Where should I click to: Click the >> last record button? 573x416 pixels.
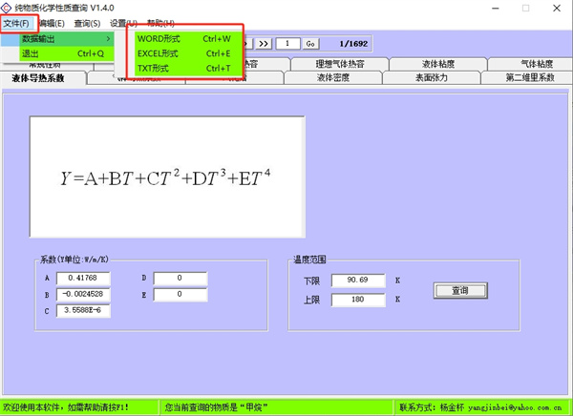point(264,43)
